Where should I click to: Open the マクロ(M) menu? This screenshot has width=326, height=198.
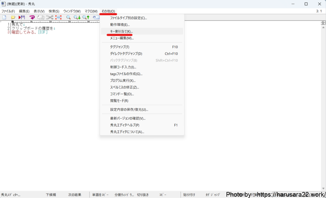[x=91, y=11]
